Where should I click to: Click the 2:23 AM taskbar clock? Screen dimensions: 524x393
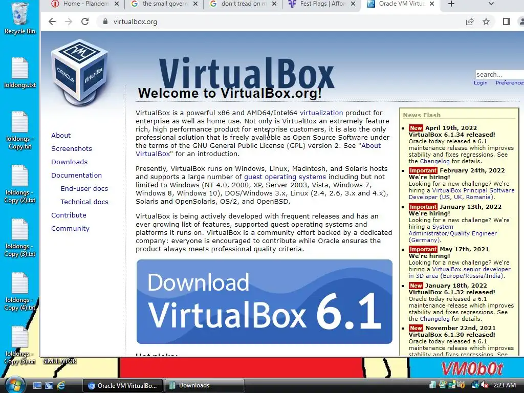pos(505,385)
